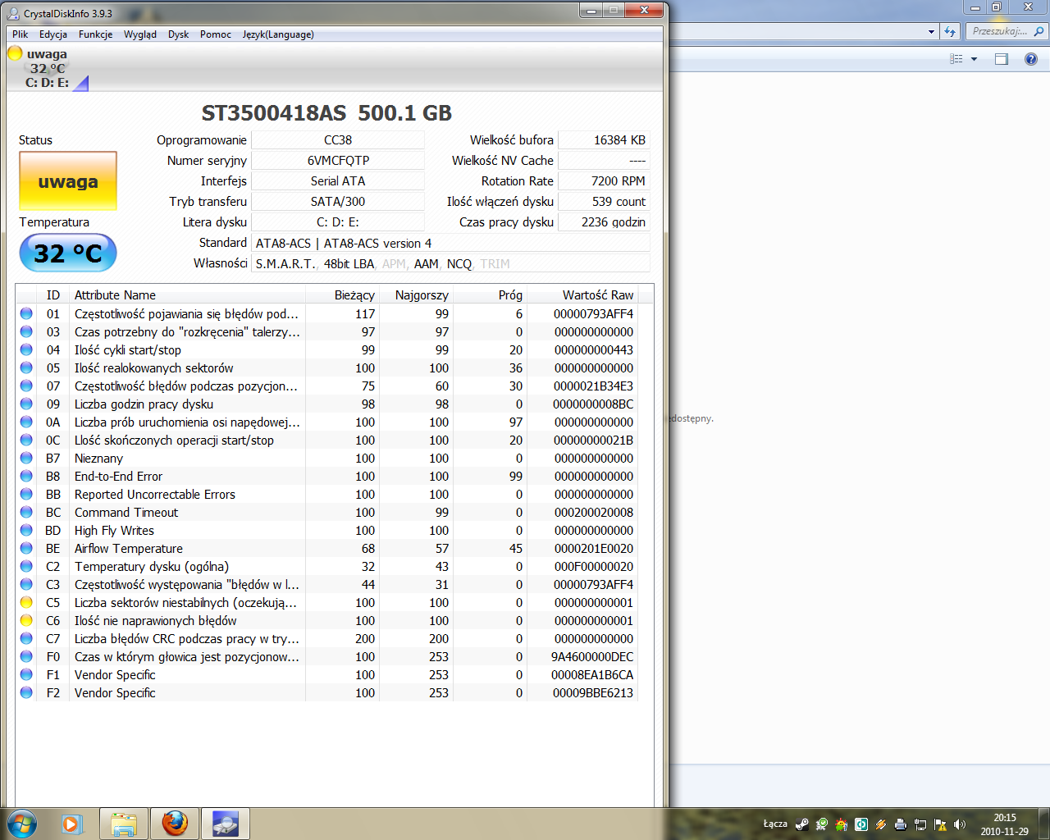Open Windows Explorer from taskbar
The image size is (1050, 840).
click(x=124, y=824)
